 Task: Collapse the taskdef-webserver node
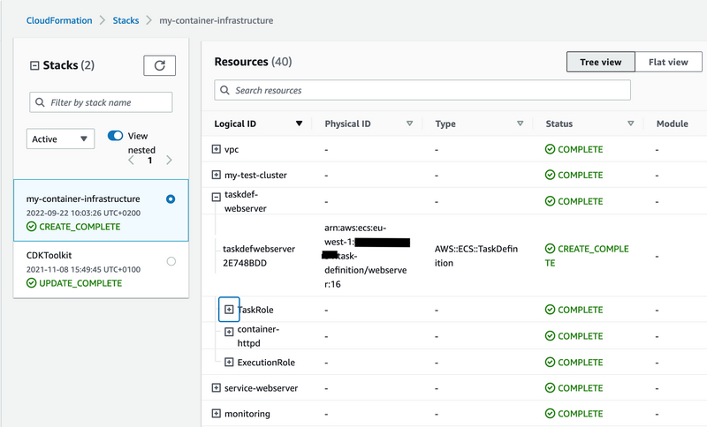[x=216, y=197]
